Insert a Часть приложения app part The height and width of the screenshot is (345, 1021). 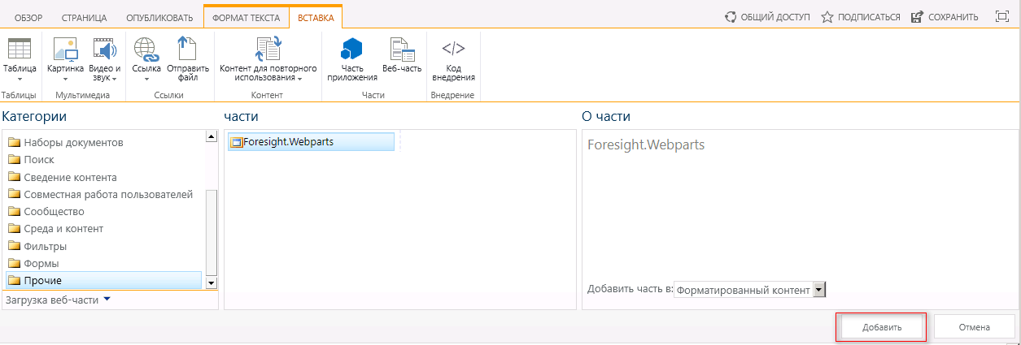click(x=351, y=50)
